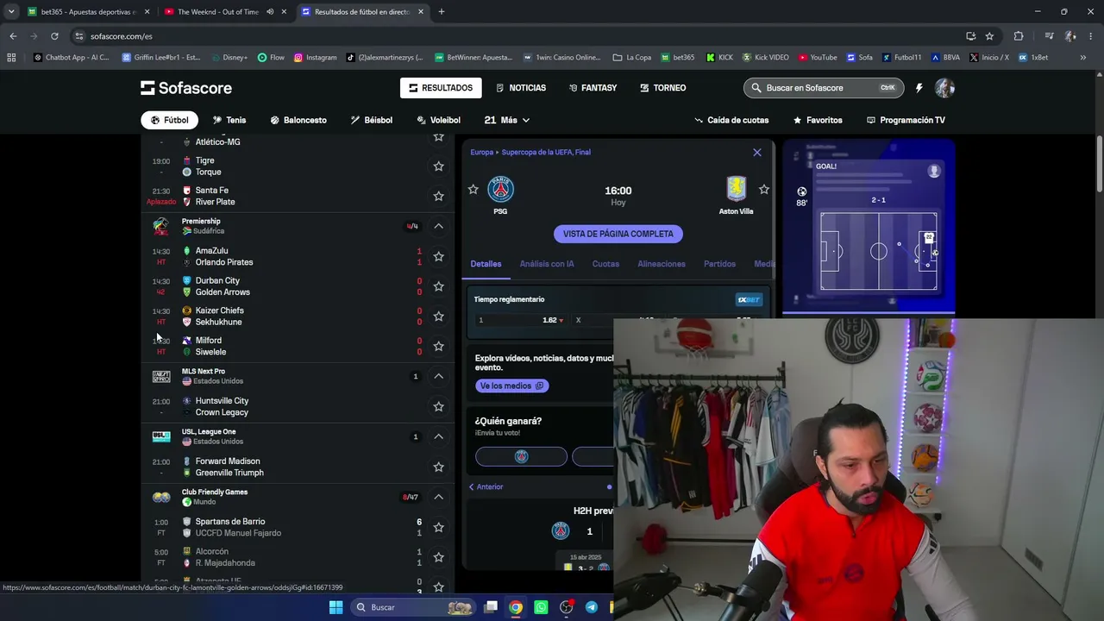Click the Aston Villa team crest
Viewport: 1104px width, 621px height.
point(736,189)
